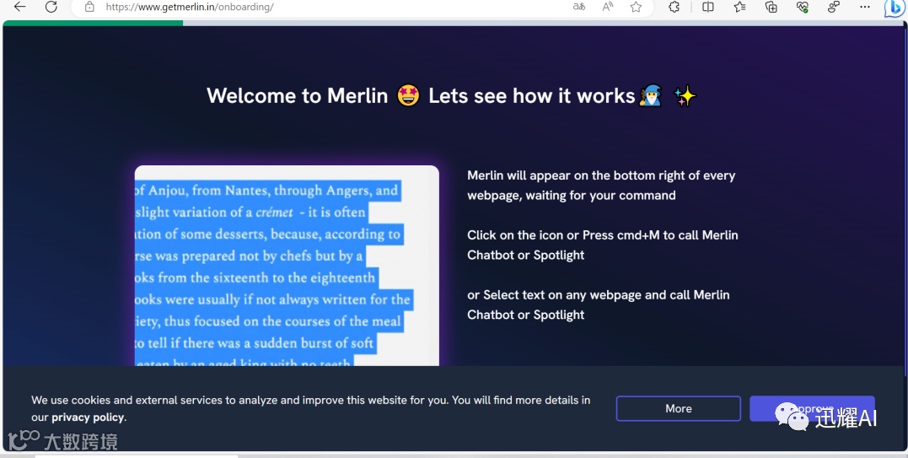Click the browser back arrow
Screen dimensions: 908x458
click(19, 7)
